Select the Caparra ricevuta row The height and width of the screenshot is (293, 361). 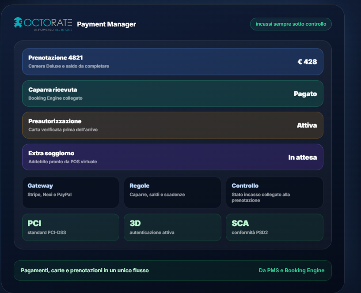[x=173, y=94]
